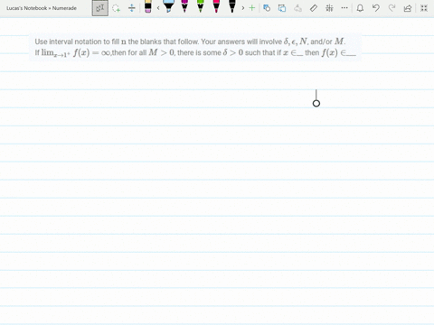Select the pink-red pen
This screenshot has width=434, height=325.
pyautogui.click(x=216, y=6)
